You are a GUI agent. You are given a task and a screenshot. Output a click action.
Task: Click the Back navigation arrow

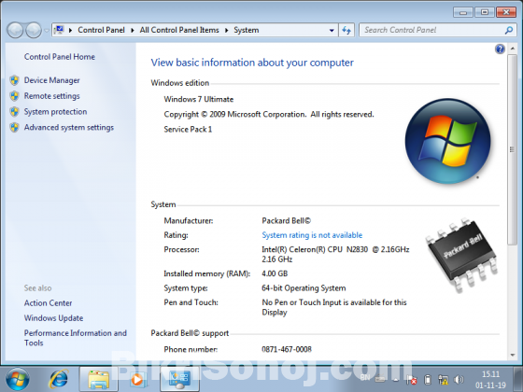pos(15,30)
